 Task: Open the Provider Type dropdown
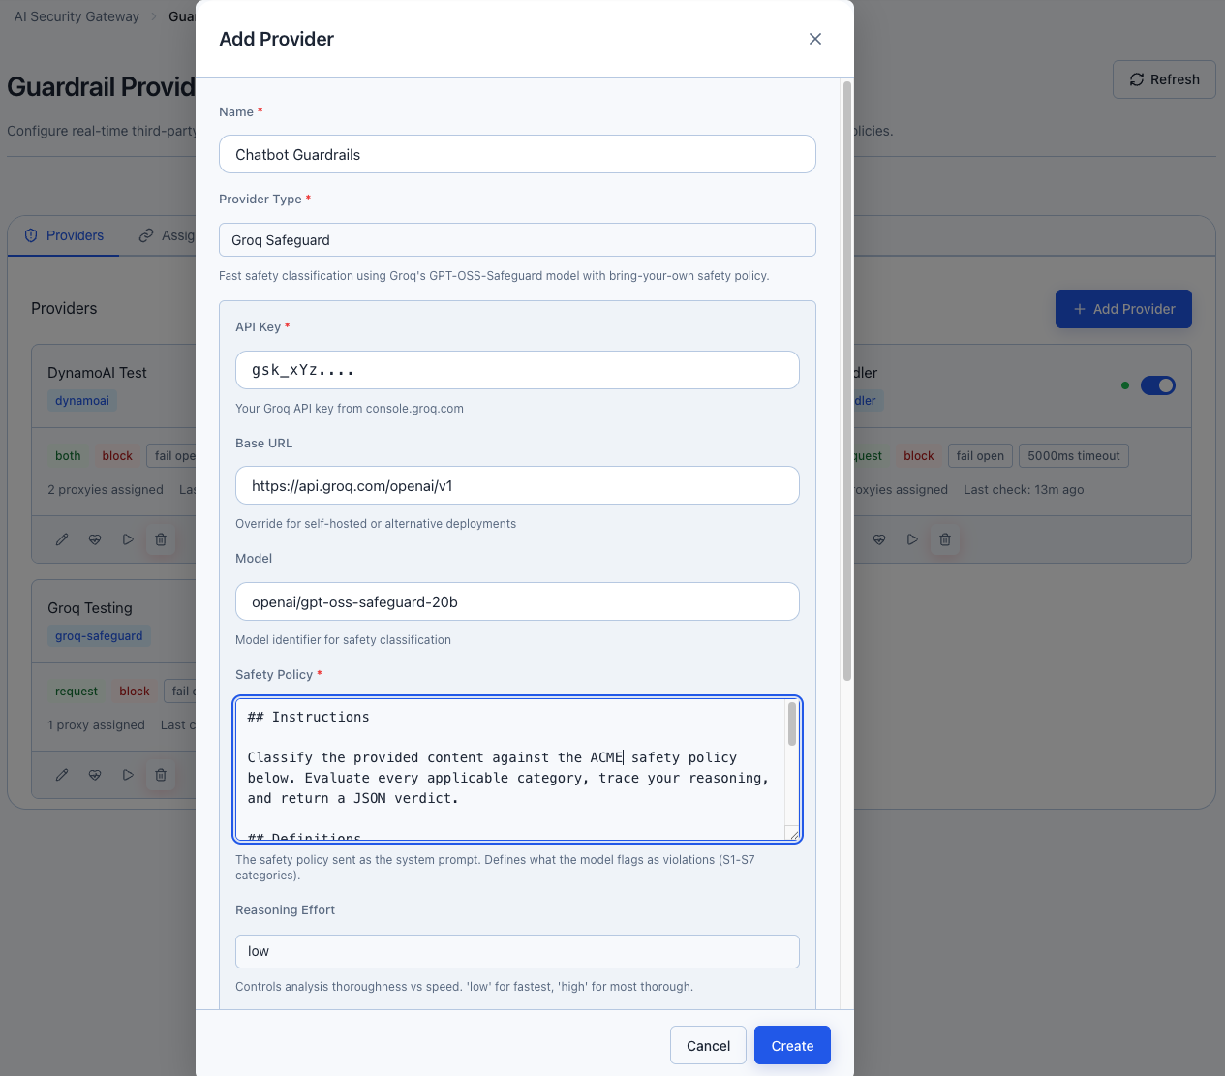[x=517, y=239]
